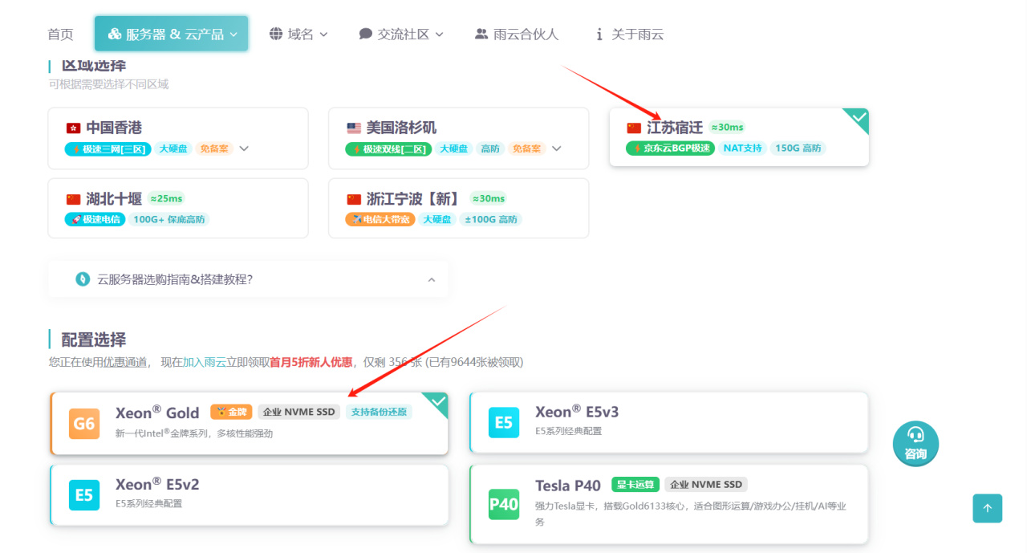Select the Tesla P40 configuration card

[x=669, y=504]
